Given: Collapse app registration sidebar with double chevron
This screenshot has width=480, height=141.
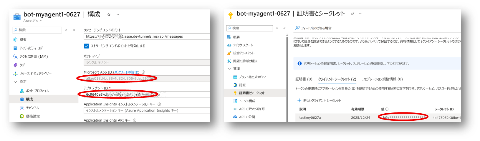Looking at the screenshot, I should tap(284, 28).
